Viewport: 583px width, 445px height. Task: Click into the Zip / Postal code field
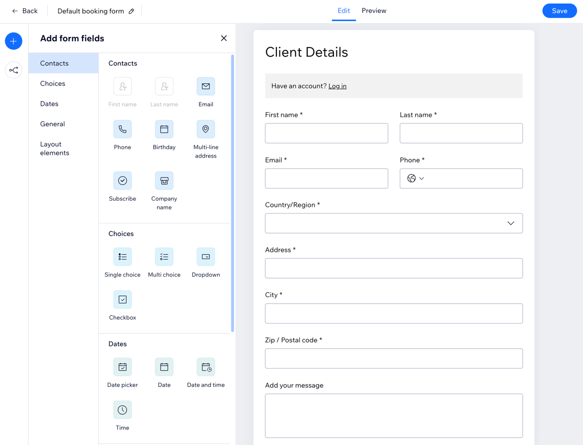tap(394, 359)
